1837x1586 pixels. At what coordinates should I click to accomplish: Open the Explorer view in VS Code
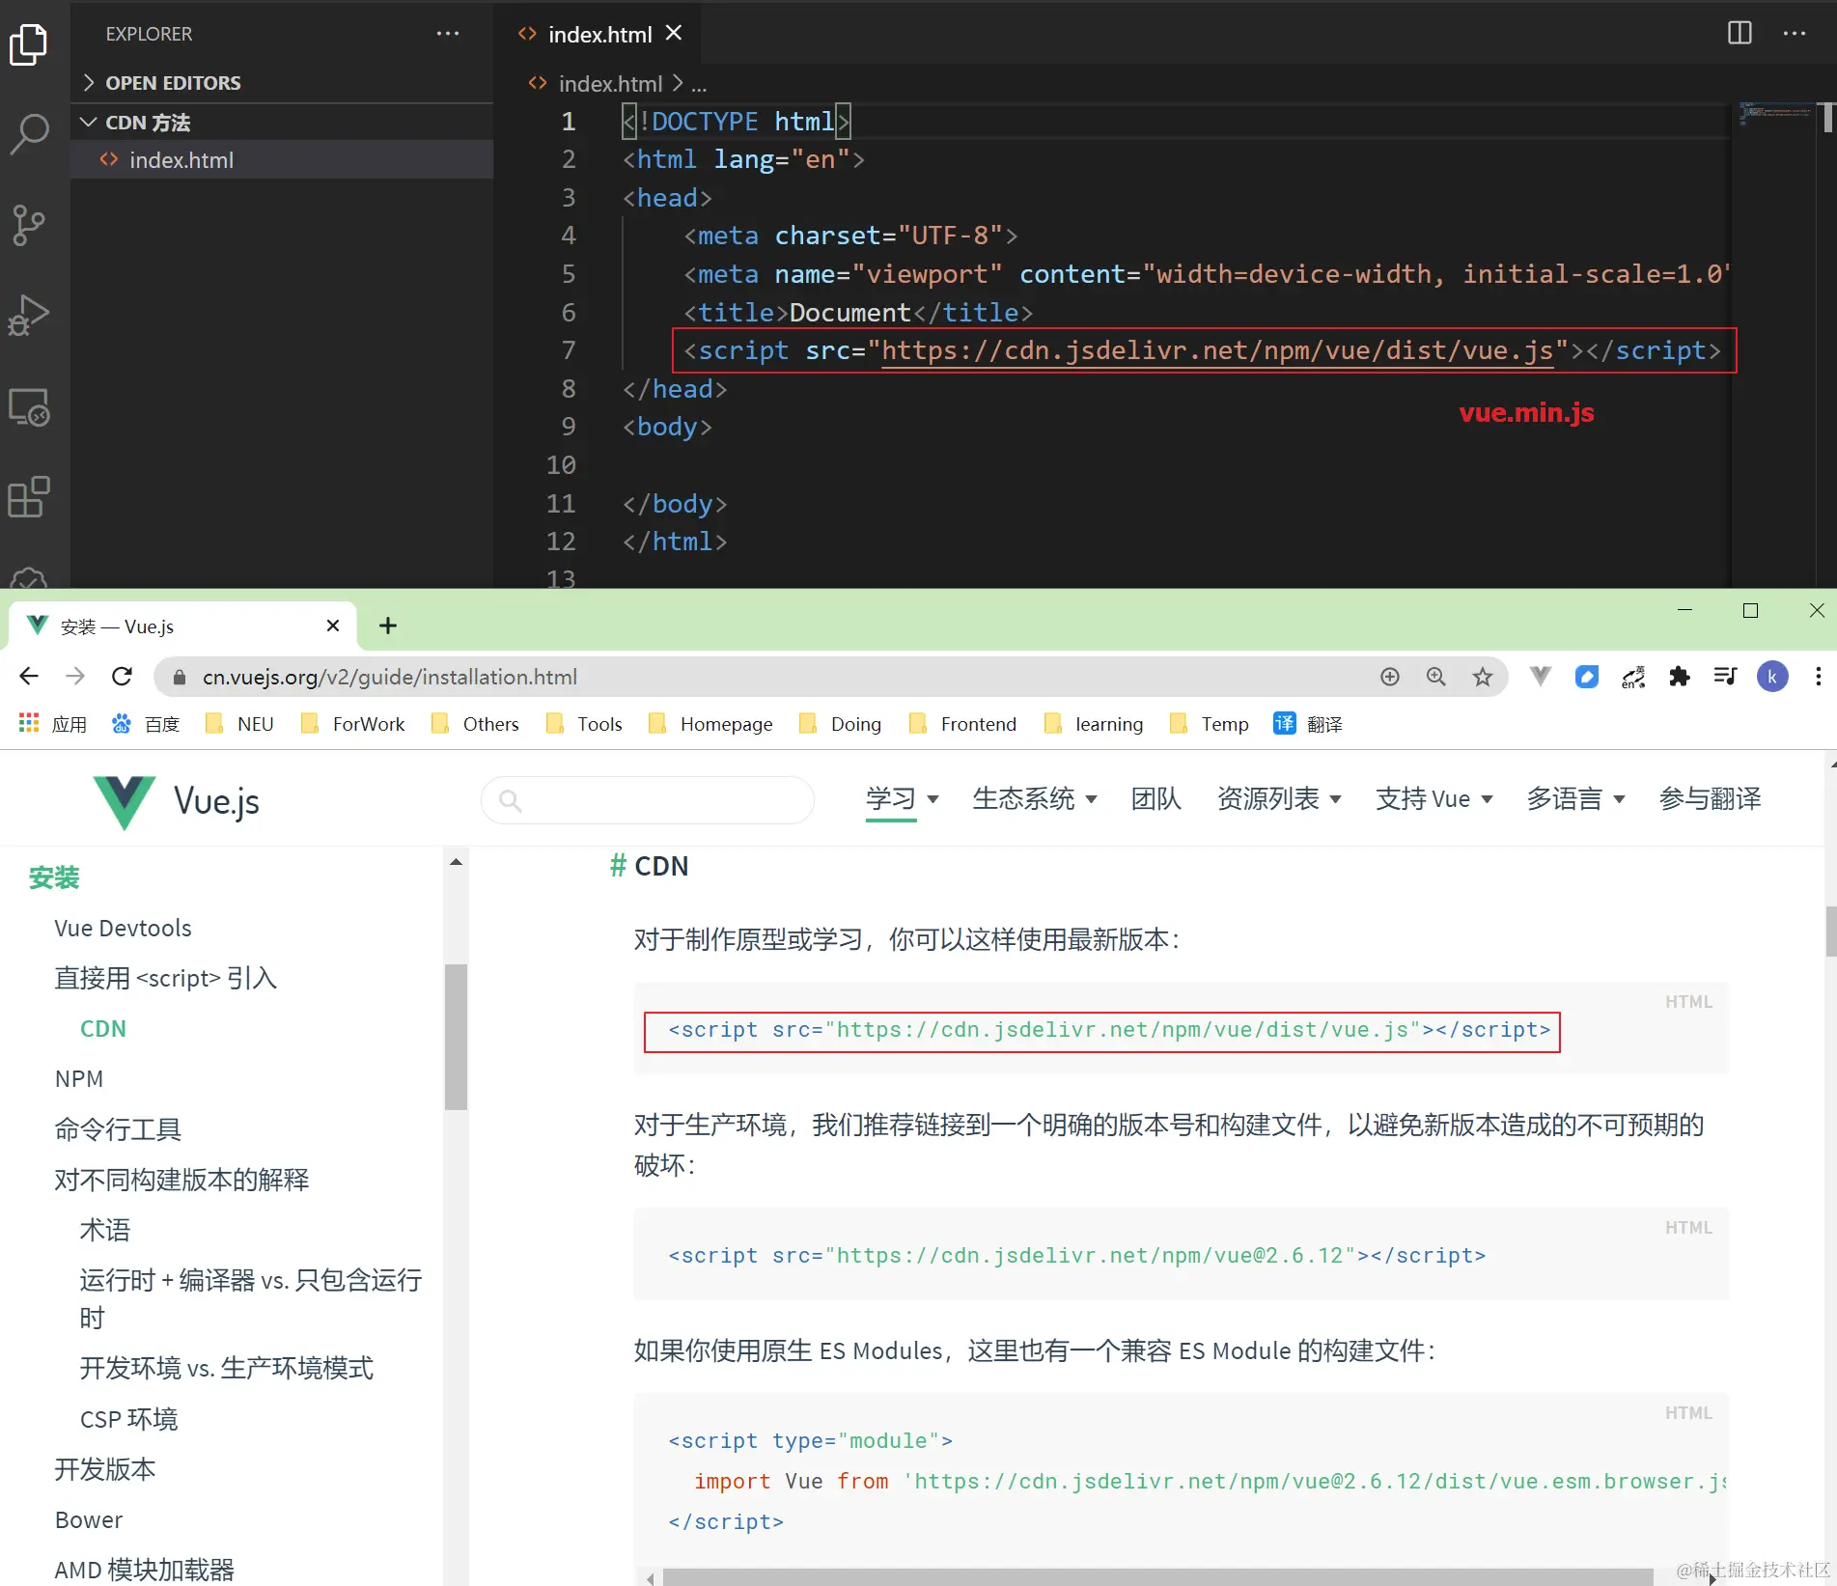(29, 44)
